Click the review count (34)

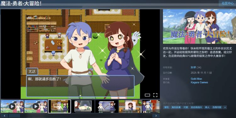[x=199, y=67]
